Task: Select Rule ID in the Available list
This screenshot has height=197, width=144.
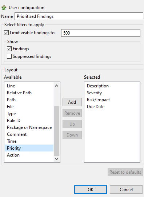Action: 29,121
